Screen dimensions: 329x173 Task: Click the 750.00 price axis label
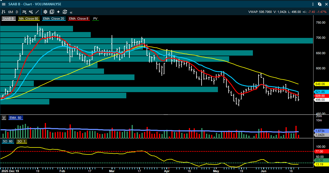pyautogui.click(x=321, y=22)
